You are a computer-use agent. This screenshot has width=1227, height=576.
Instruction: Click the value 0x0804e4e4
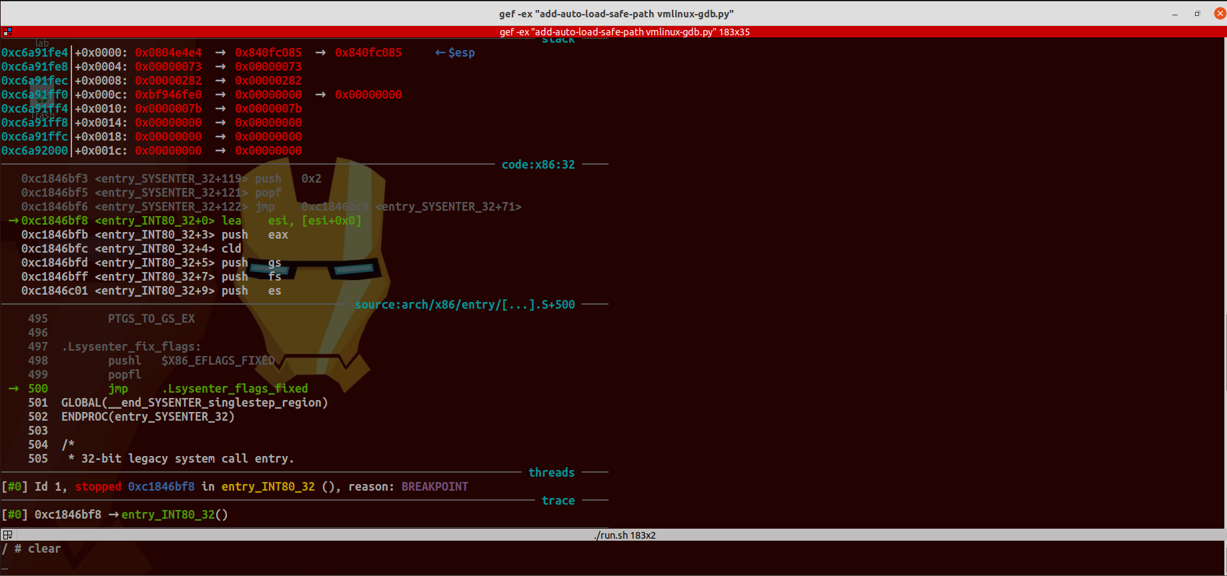(x=168, y=53)
